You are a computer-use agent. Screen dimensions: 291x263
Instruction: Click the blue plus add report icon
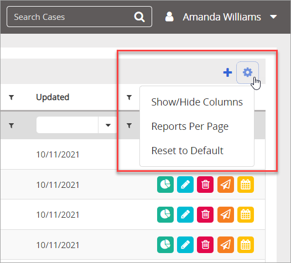(x=227, y=72)
